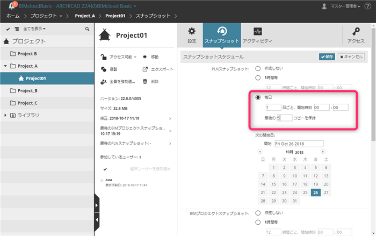Image resolution: width=376 pixels, height=236 pixels.
Task: Select PLN snapshot daily radio button
Action: [x=258, y=97]
